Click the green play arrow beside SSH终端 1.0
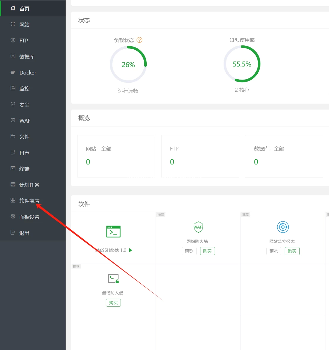The height and width of the screenshot is (350, 329). click(x=131, y=250)
